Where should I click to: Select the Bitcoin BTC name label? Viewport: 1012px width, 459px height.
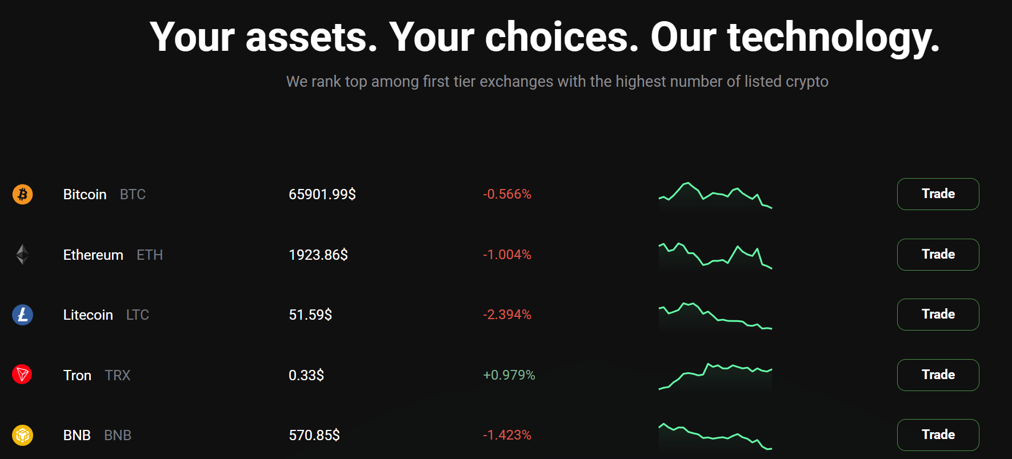[x=105, y=195]
